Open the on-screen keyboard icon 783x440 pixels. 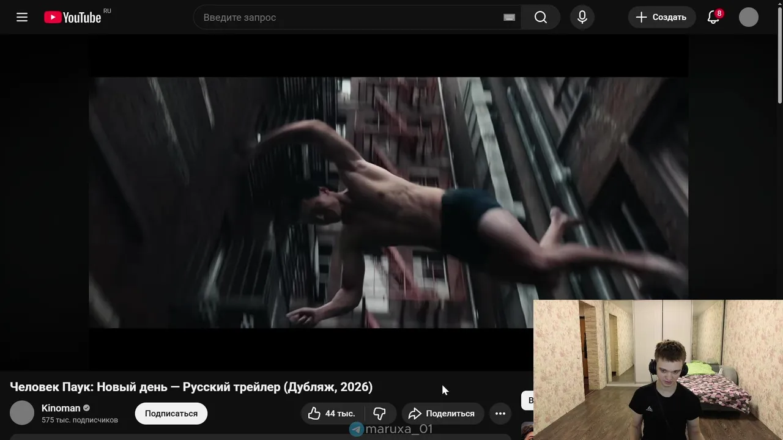509,17
